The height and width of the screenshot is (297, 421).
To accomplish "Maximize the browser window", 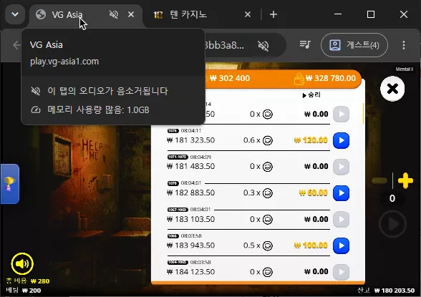I will pos(371,14).
